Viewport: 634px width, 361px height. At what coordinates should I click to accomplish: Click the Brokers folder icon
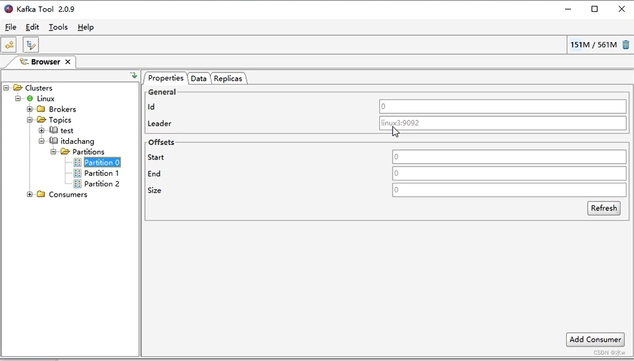click(x=41, y=109)
